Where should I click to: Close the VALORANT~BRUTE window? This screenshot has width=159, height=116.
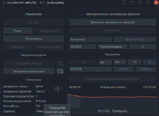click(x=156, y=3)
